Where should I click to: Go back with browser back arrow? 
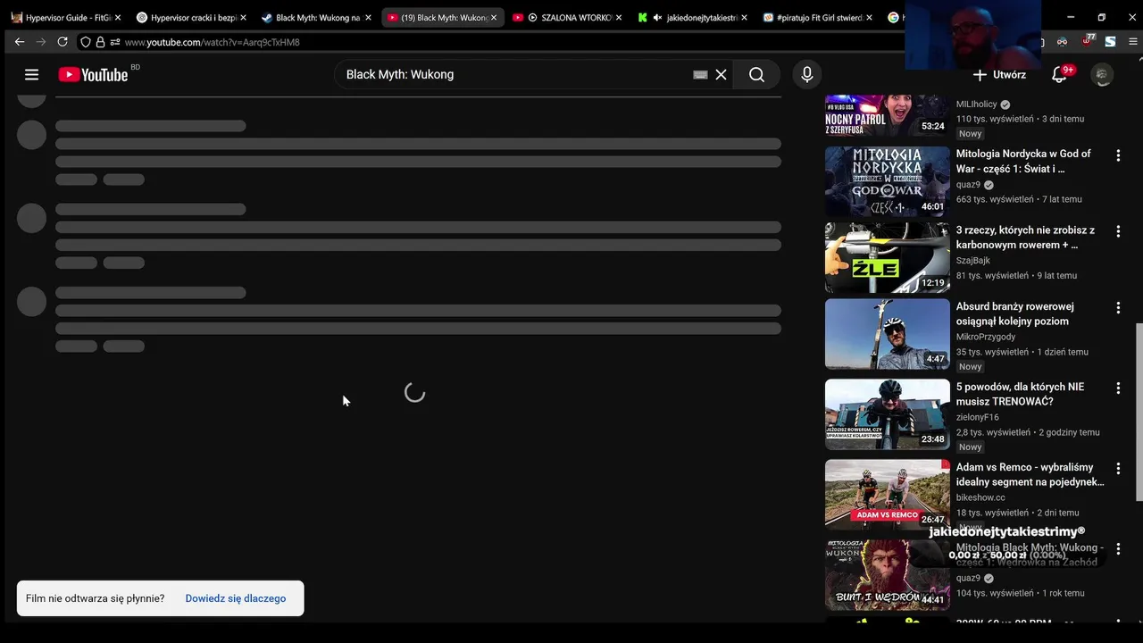pyautogui.click(x=20, y=42)
